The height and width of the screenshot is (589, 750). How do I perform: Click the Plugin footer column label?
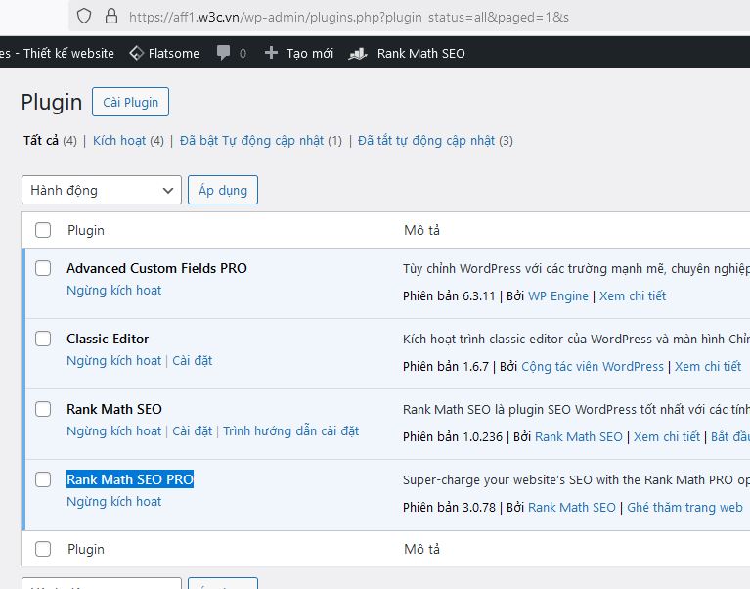click(x=86, y=549)
